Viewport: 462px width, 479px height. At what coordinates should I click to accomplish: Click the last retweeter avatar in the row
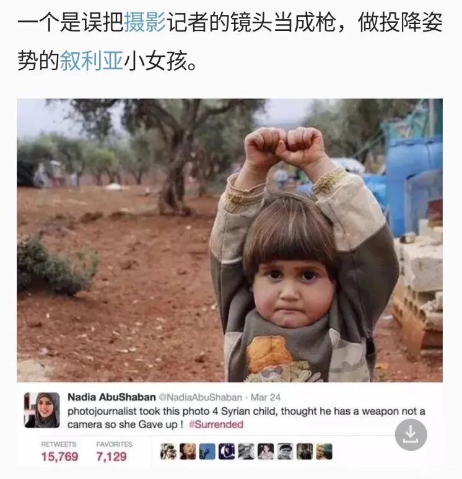pos(324,452)
